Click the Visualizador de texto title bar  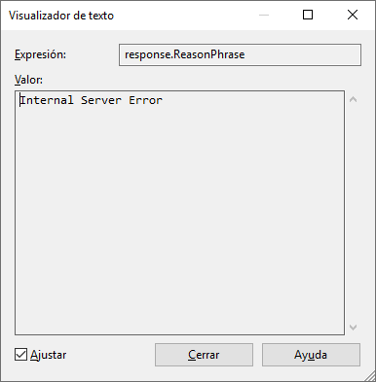pyautogui.click(x=130, y=16)
